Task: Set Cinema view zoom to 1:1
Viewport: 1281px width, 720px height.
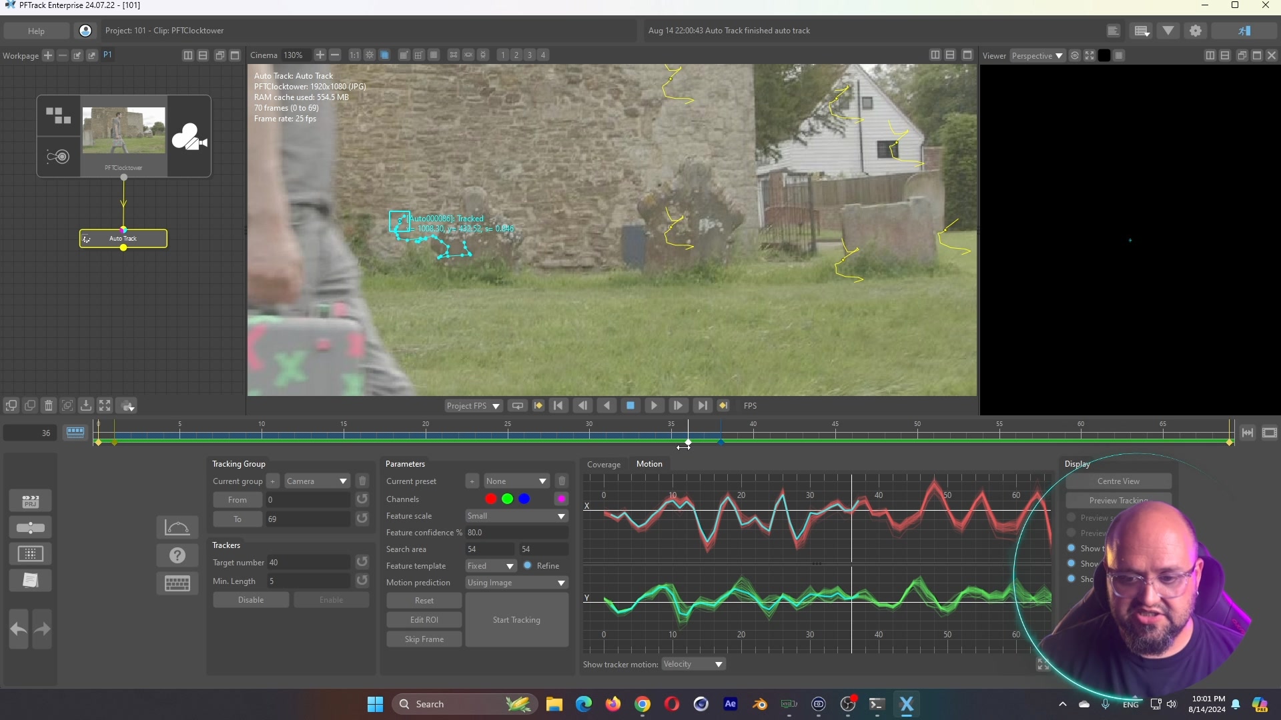Action: [x=354, y=55]
